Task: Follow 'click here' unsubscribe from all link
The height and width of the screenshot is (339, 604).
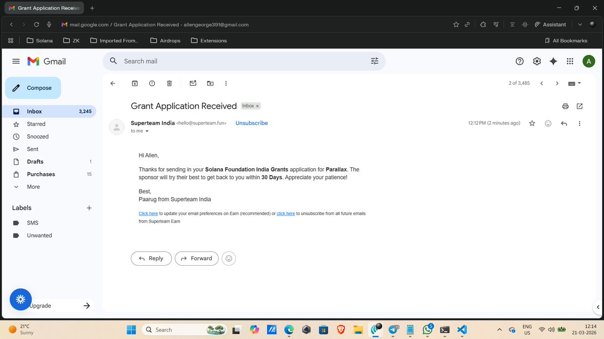Action: tap(286, 213)
